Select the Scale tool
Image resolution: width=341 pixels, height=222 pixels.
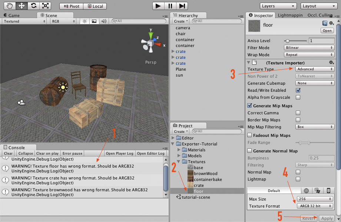pyautogui.click(x=46, y=6)
